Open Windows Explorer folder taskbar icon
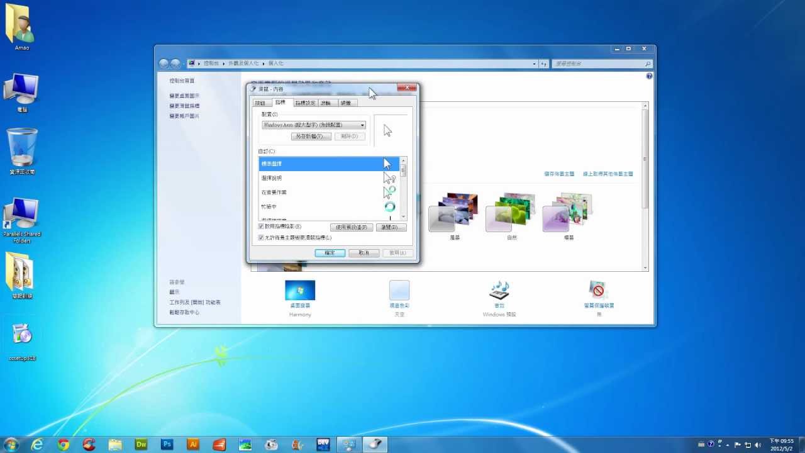805x453 pixels. pos(115,444)
